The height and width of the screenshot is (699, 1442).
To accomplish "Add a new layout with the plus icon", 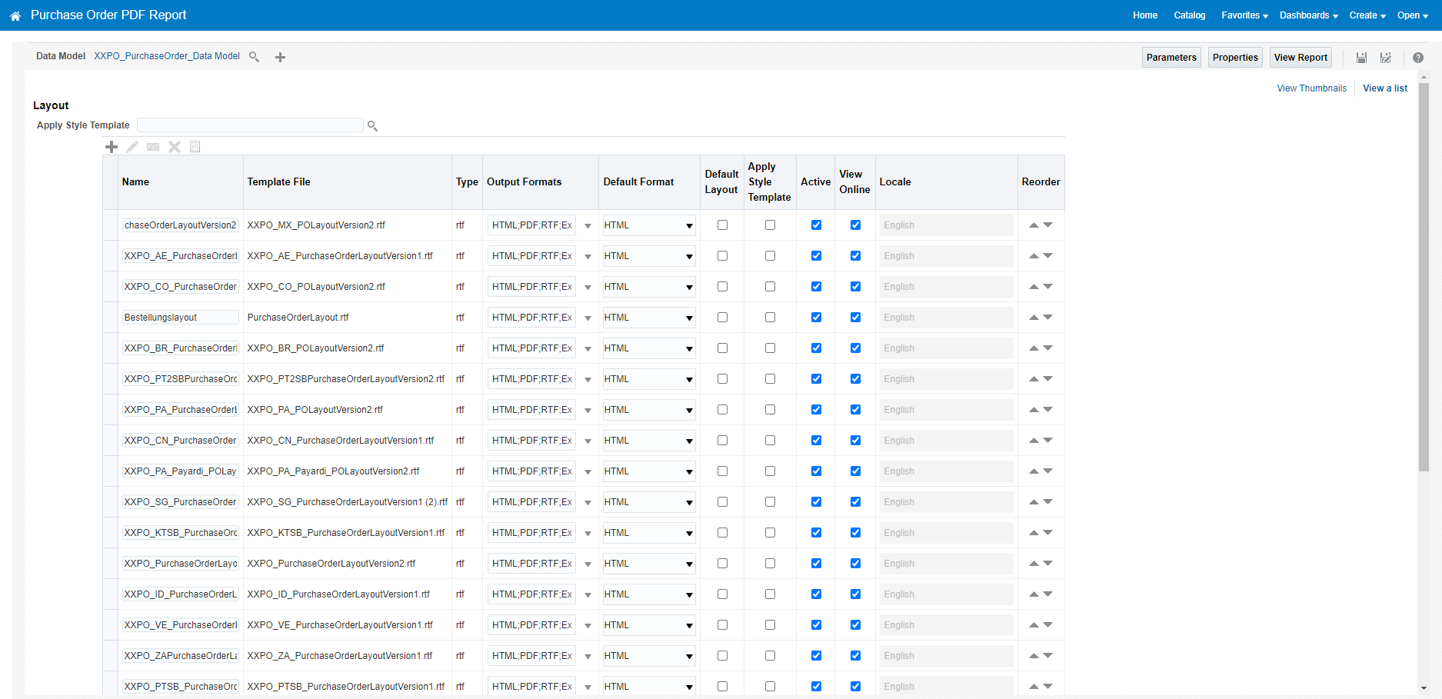I will 112,146.
